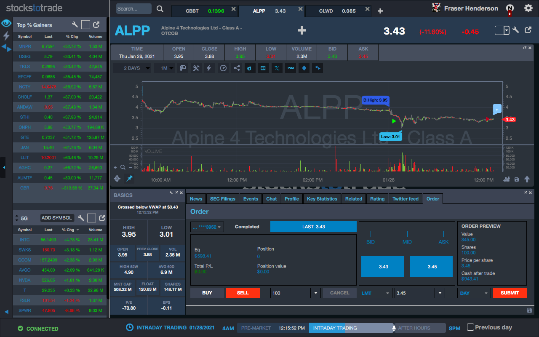The image size is (539, 337).
Task: Click the chart zoom magnifier icon
Action: click(x=123, y=167)
